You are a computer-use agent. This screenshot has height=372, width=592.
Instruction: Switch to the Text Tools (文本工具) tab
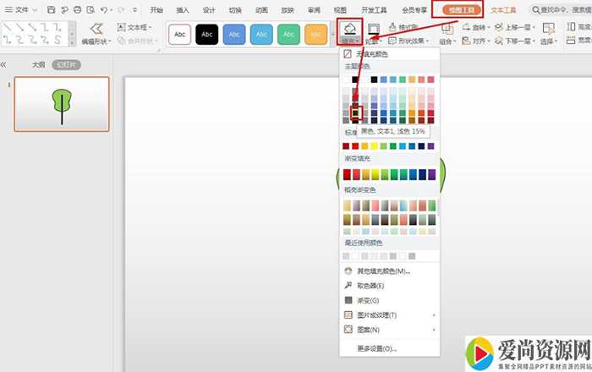(x=503, y=10)
